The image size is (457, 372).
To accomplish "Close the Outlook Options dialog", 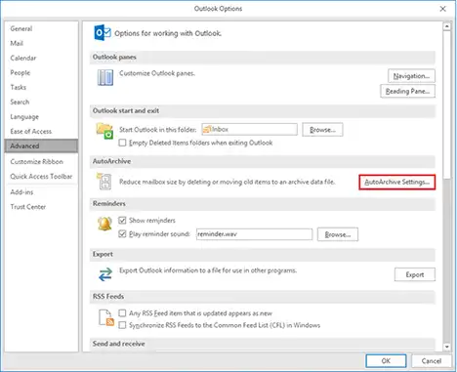I will tap(442, 9).
